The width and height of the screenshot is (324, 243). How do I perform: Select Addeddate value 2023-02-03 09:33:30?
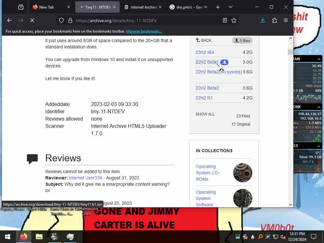click(x=115, y=104)
